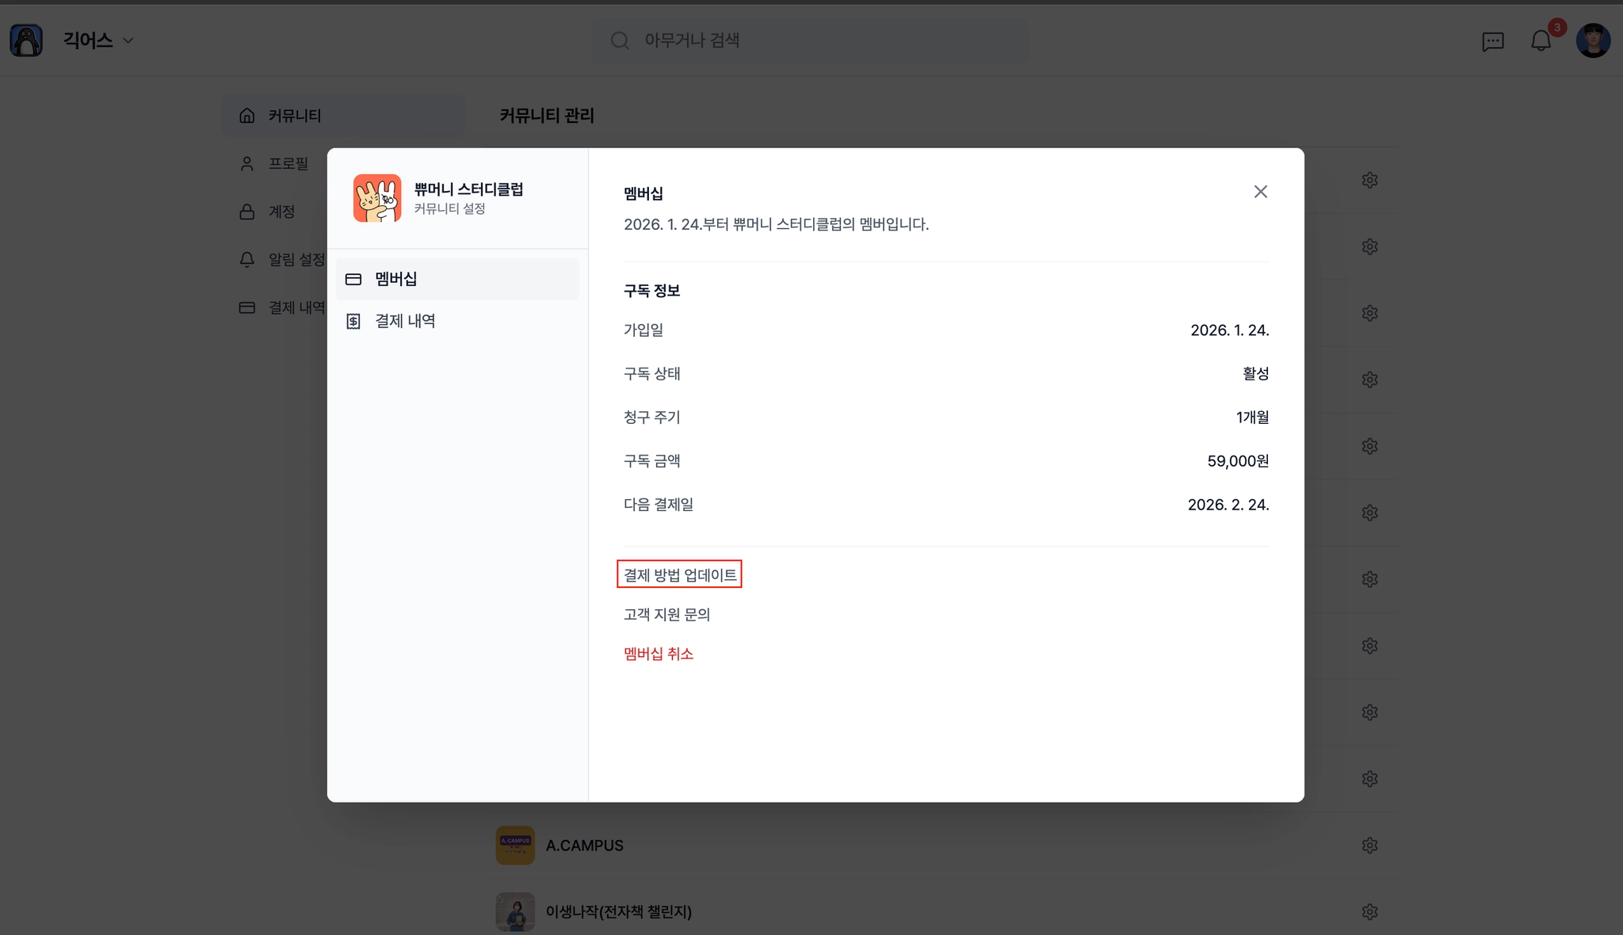Viewport: 1623px width, 935px height.
Task: Open 프로필 in left settings menu
Action: pyautogui.click(x=287, y=163)
